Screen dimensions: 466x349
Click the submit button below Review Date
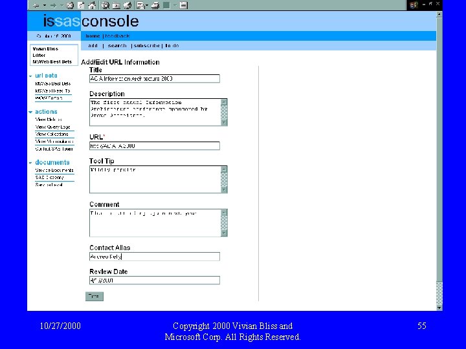[x=94, y=296]
